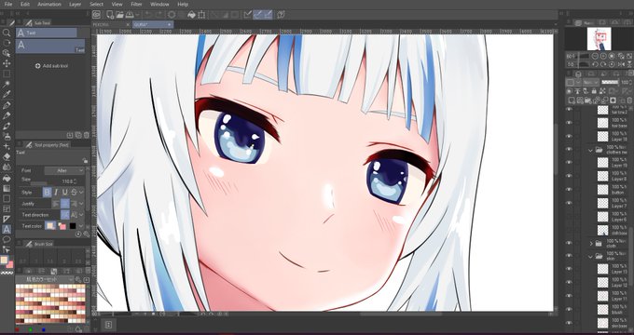This screenshot has height=335, width=634.
Task: Open the Help menu
Action: click(183, 4)
